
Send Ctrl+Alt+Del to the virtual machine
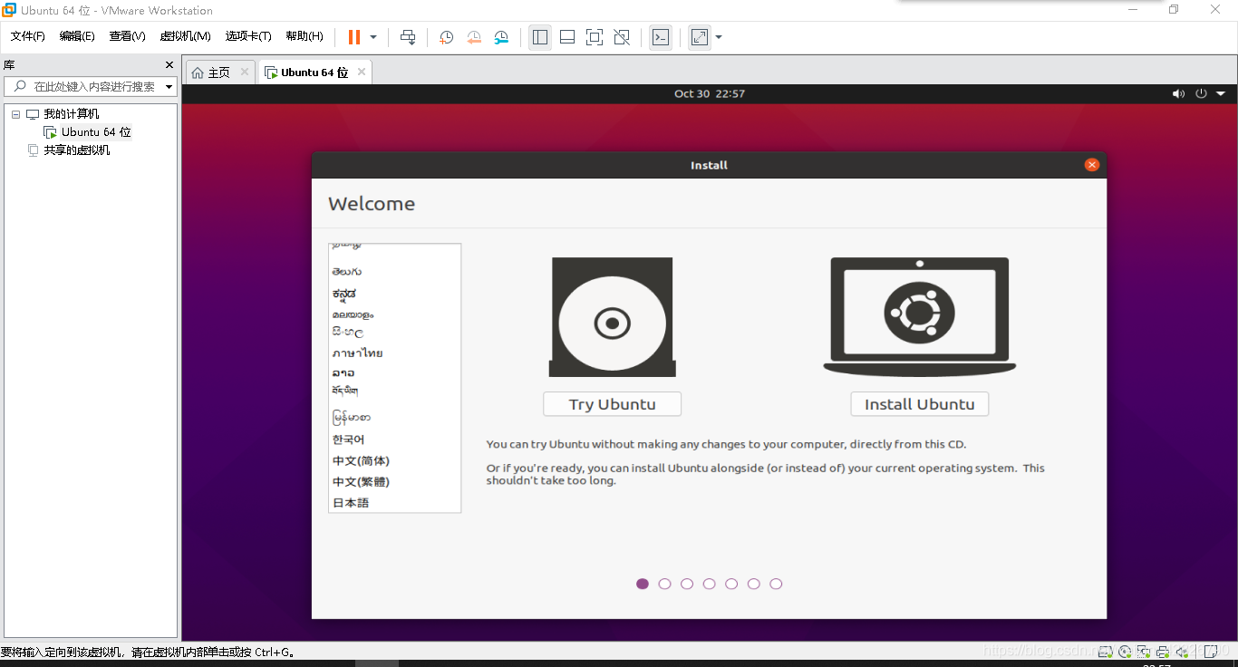[x=408, y=37]
